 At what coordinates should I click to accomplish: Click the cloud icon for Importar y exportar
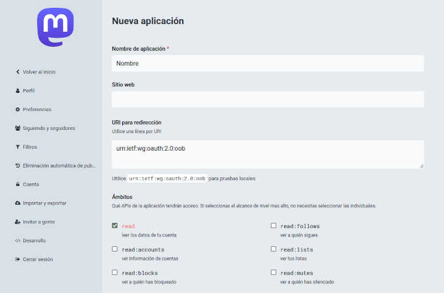pos(18,203)
